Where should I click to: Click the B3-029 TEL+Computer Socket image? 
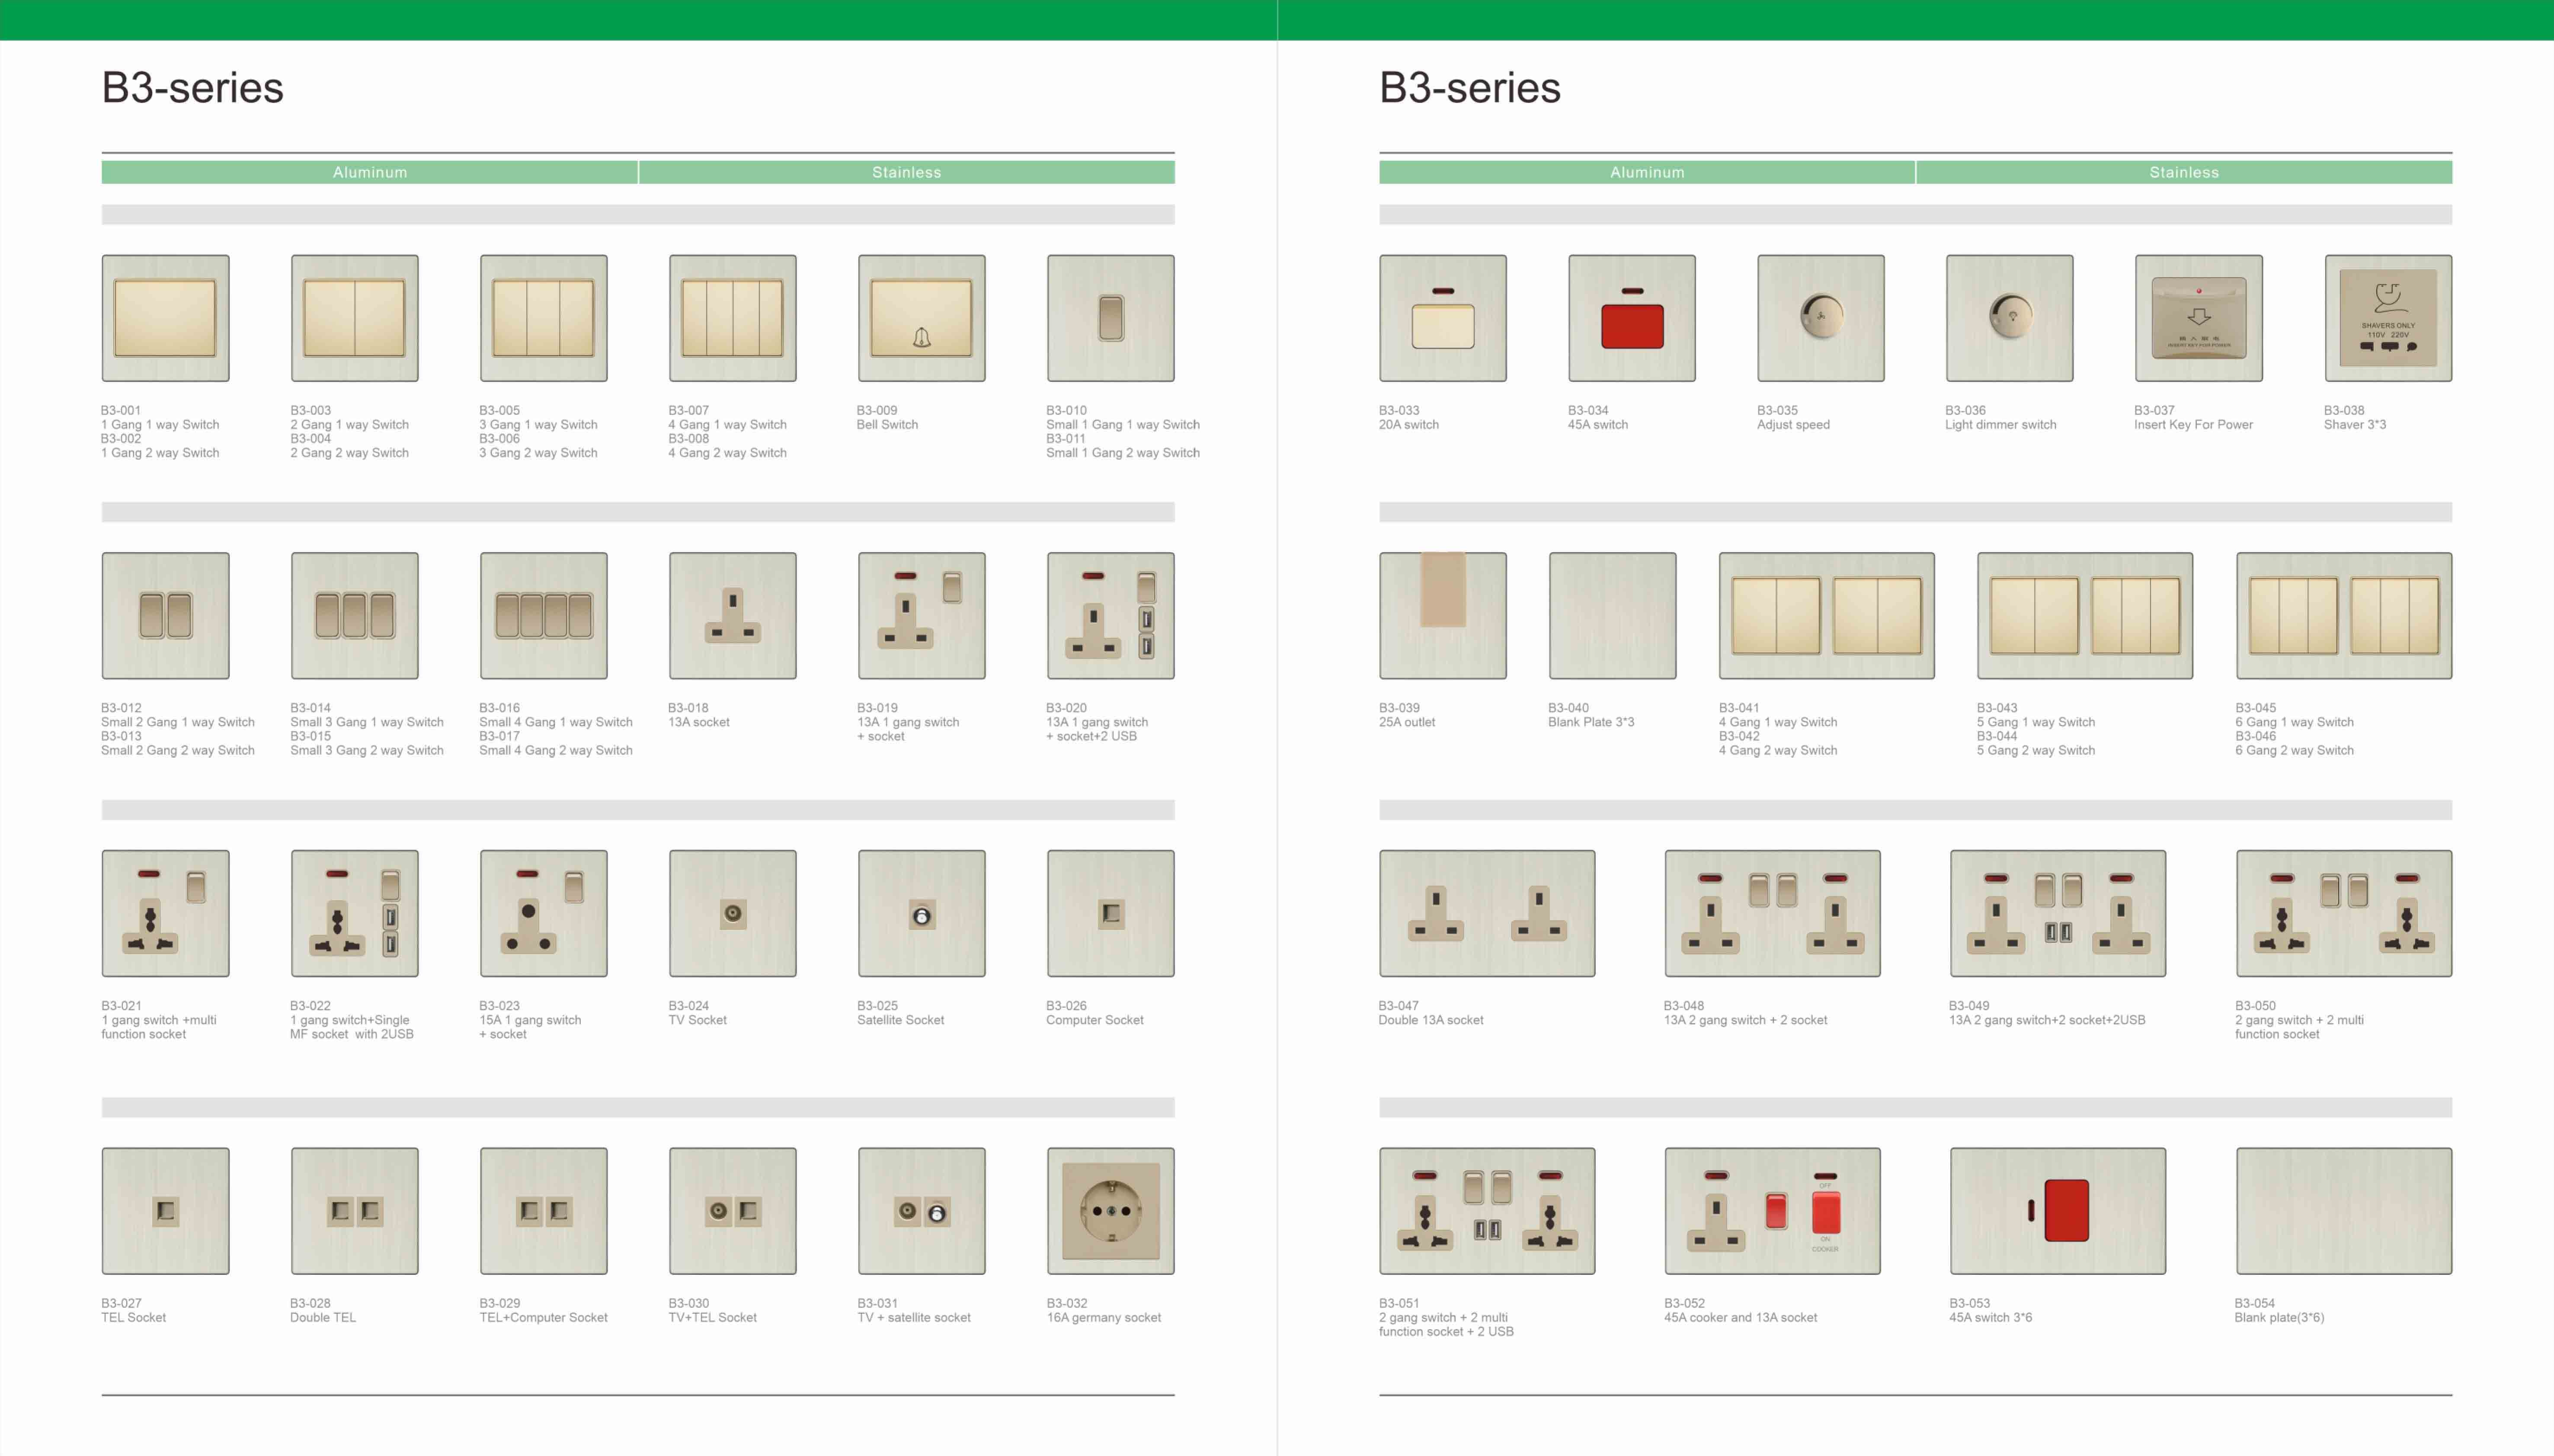click(x=543, y=1211)
